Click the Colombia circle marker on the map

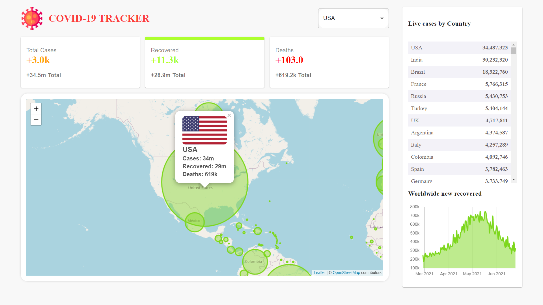coord(255,262)
